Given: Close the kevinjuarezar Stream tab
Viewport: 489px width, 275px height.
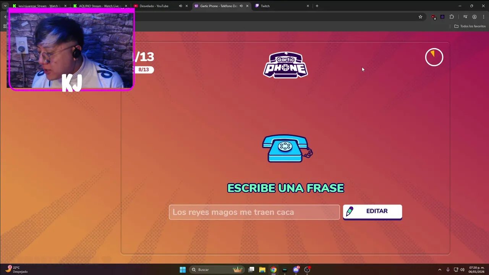Looking at the screenshot, I should [65, 6].
